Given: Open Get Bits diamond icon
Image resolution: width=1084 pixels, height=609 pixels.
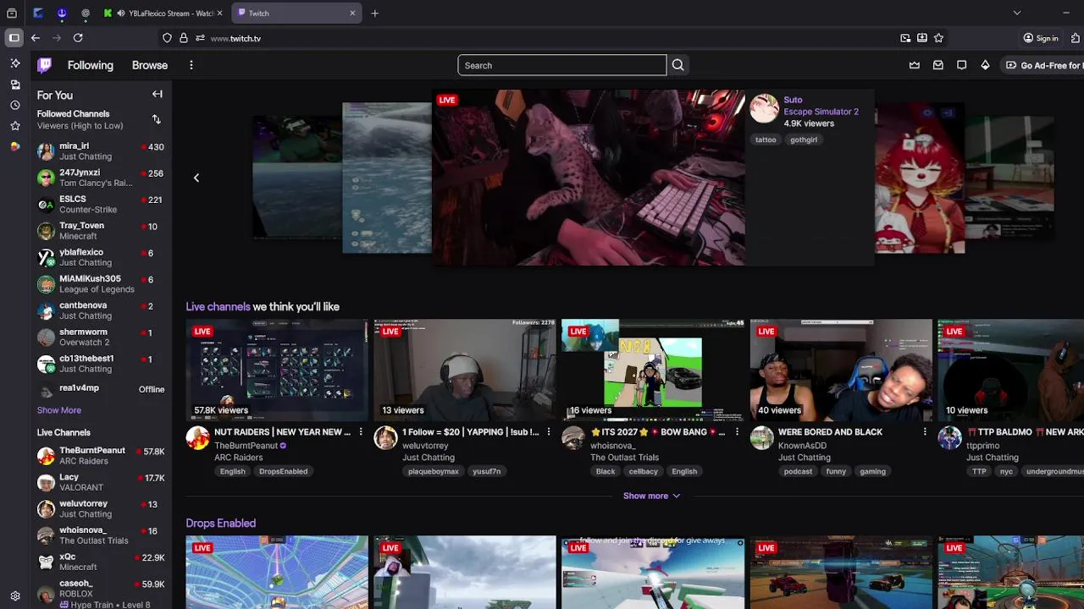Looking at the screenshot, I should coord(985,65).
